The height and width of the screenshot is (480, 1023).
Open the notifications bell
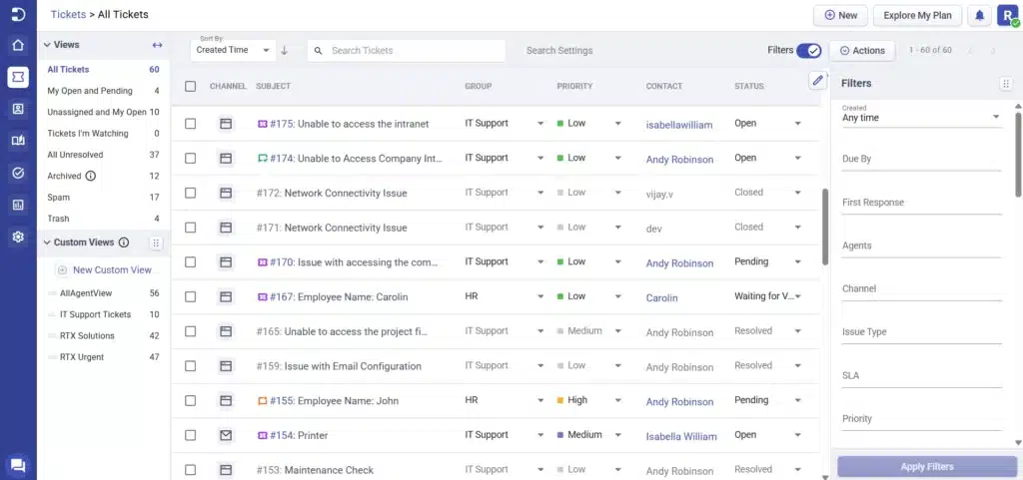[x=979, y=16]
